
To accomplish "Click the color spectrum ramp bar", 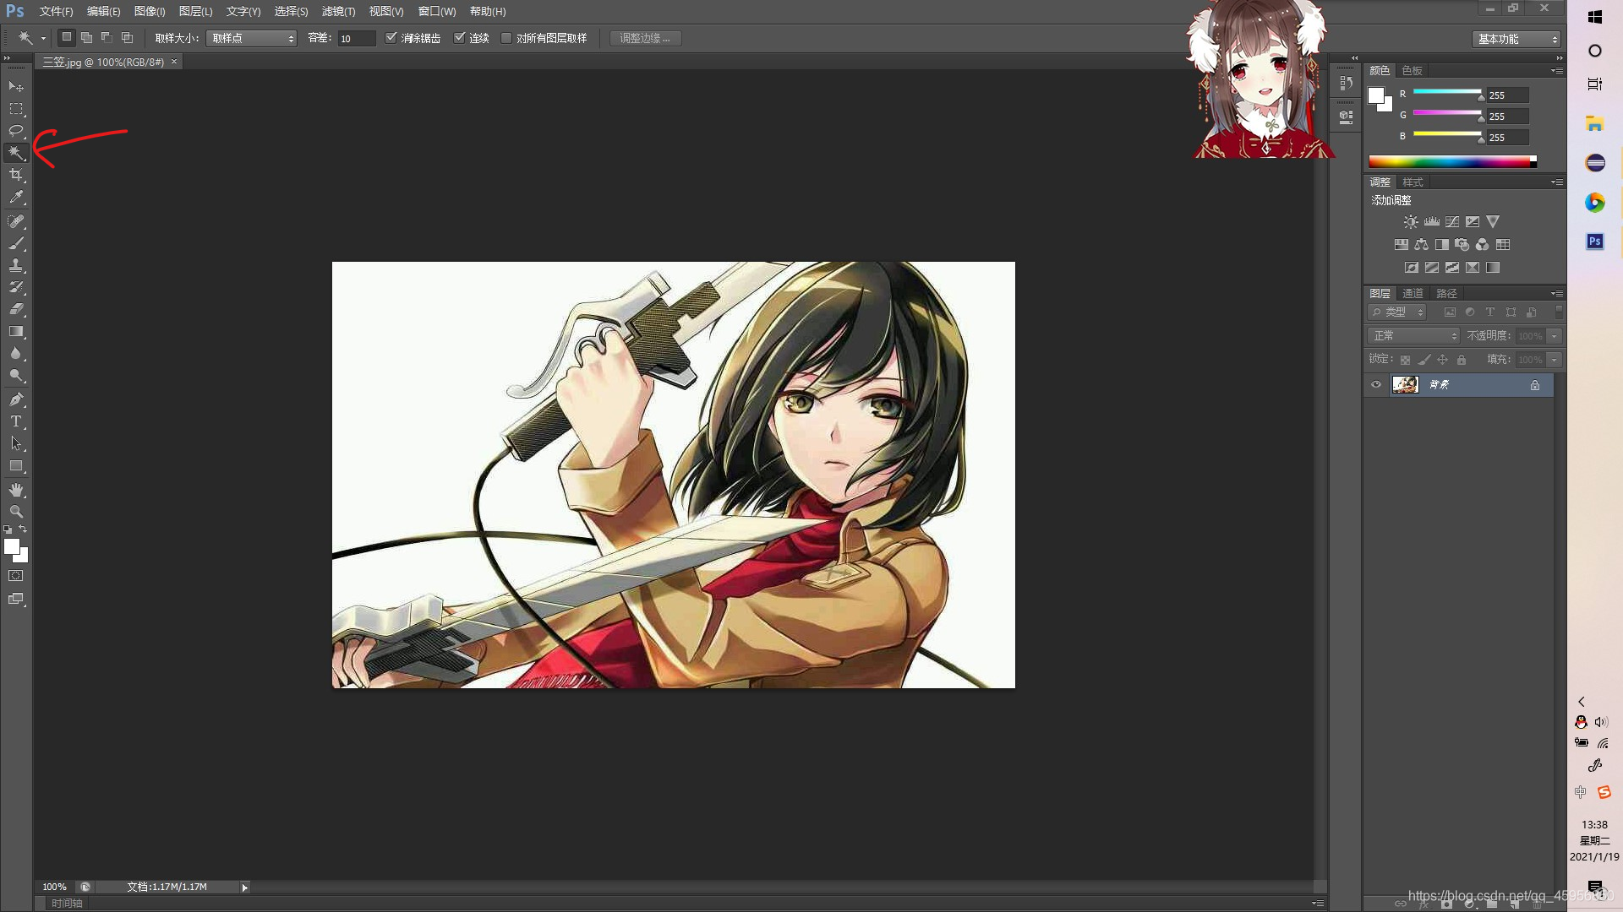I will click(x=1450, y=161).
